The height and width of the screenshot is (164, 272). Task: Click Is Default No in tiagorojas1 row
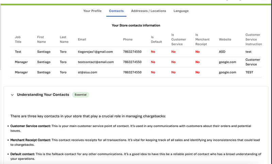(153, 52)
